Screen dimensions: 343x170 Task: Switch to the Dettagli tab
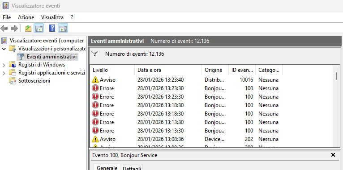[x=132, y=168]
